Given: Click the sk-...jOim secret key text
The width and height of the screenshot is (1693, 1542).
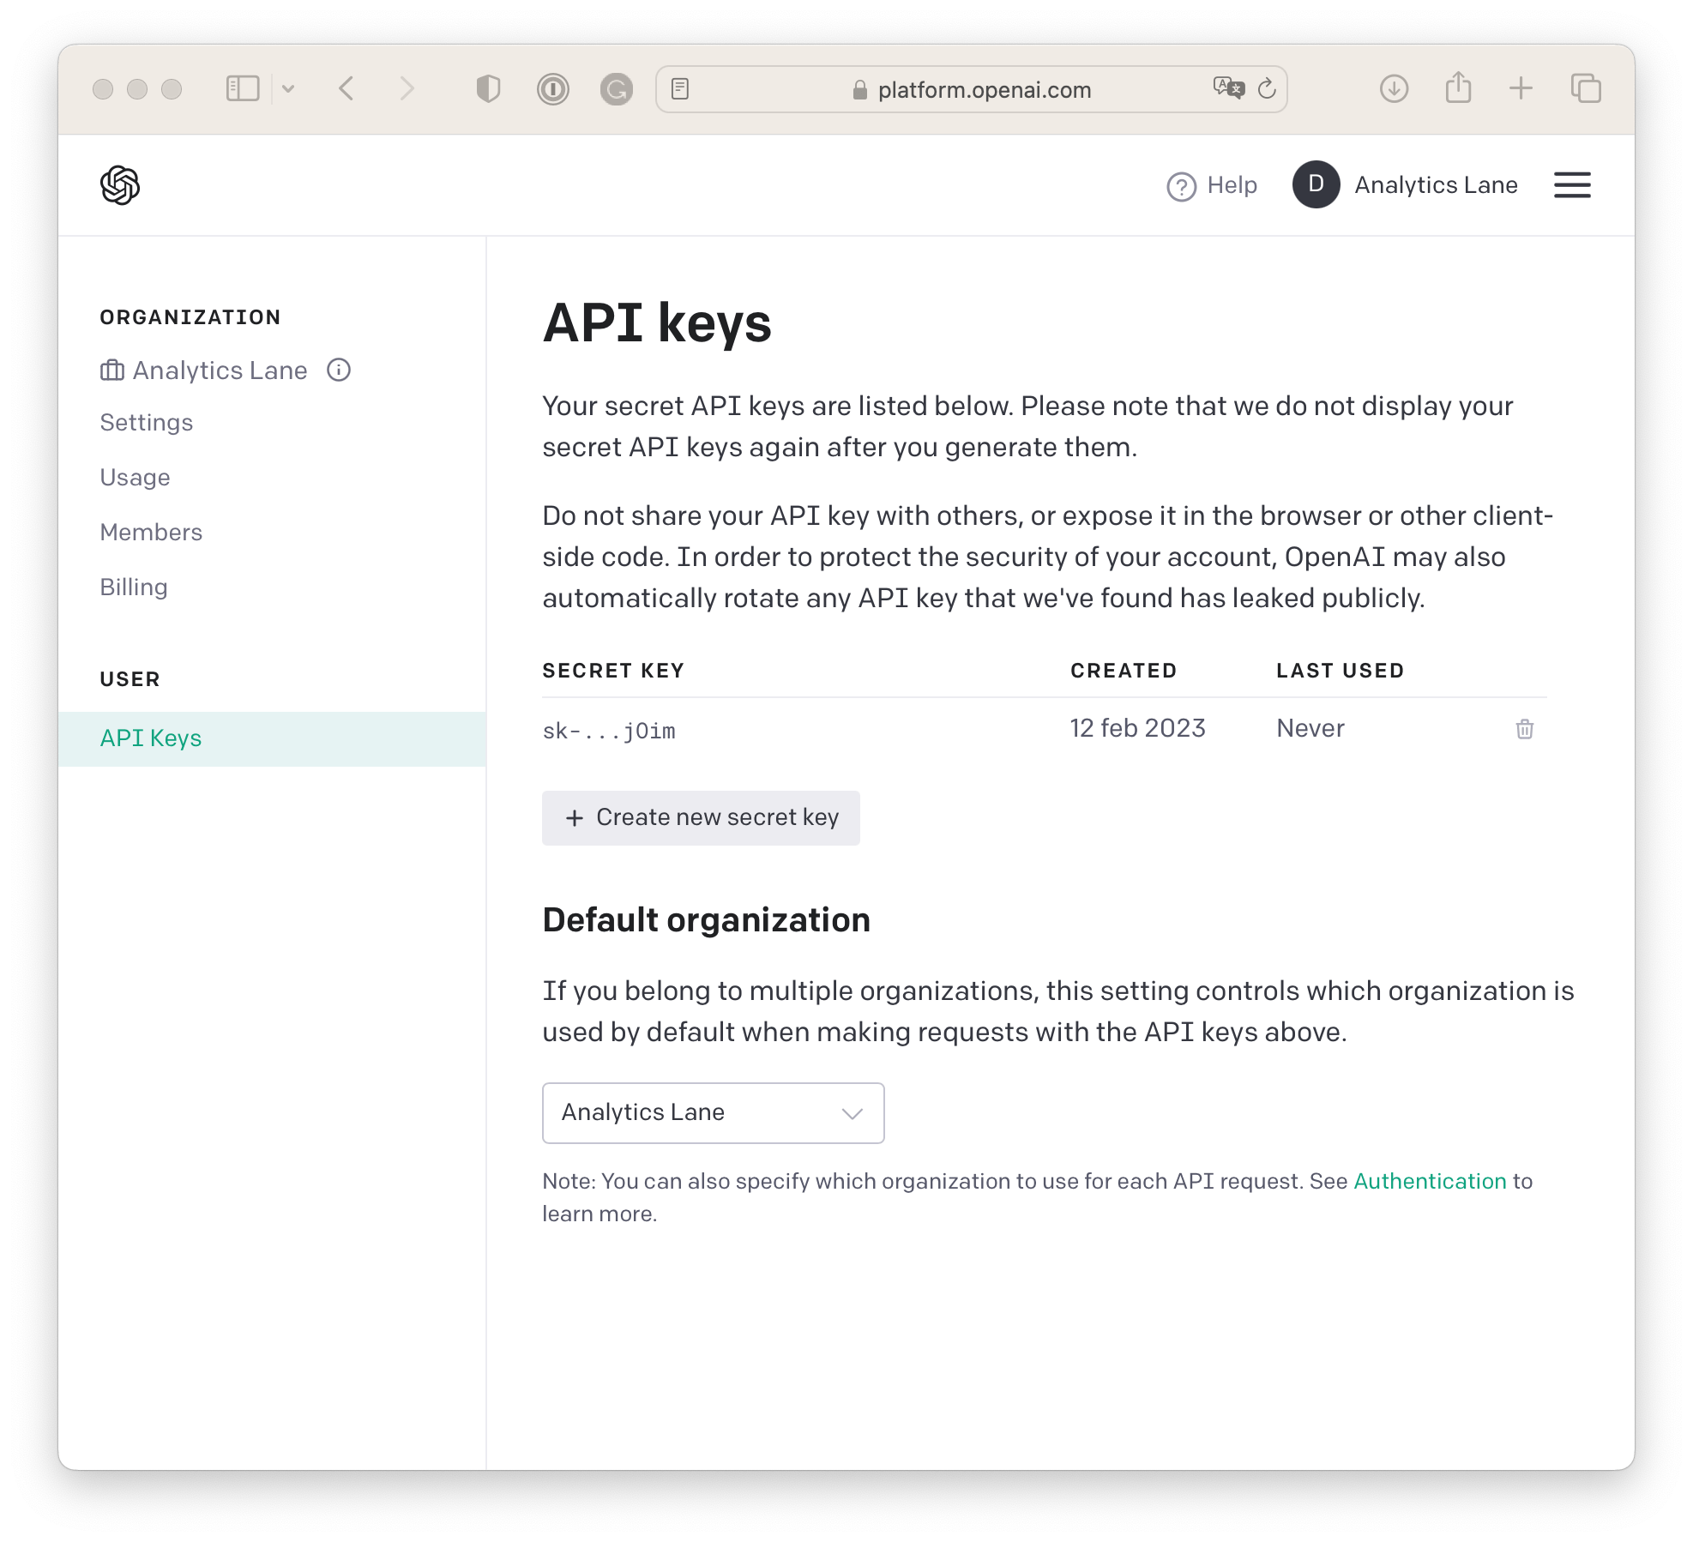Looking at the screenshot, I should click(x=609, y=731).
